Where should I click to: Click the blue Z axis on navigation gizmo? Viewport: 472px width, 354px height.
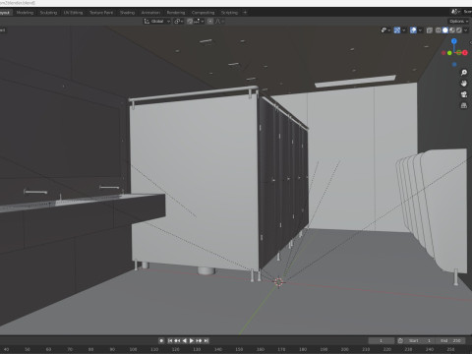pos(454,41)
